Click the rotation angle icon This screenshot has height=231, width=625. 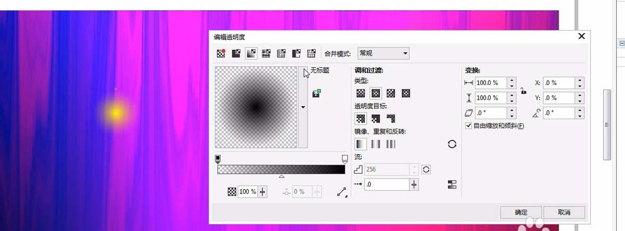coord(536,113)
